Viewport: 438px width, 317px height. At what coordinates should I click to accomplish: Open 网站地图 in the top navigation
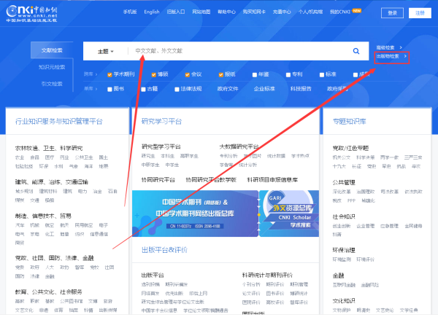point(201,12)
